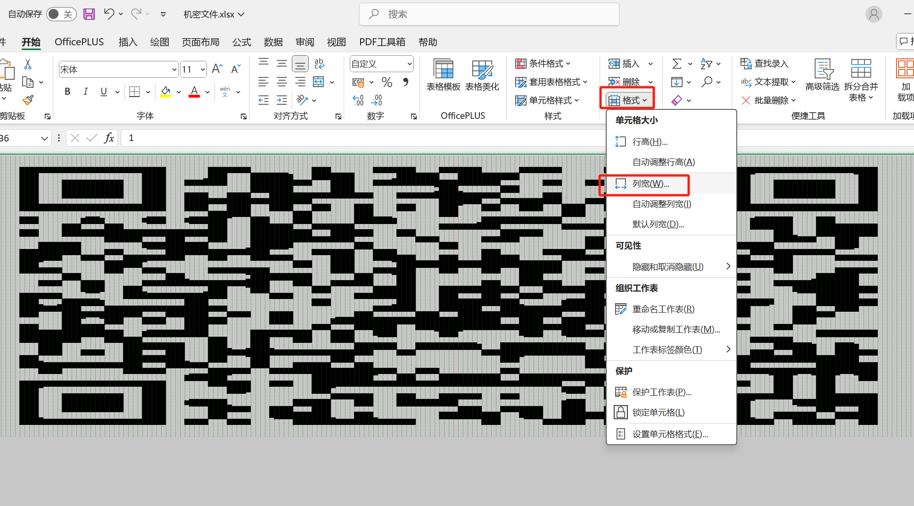Toggle middle vertical alignment
Viewport: 914px width, 506px height.
282,64
